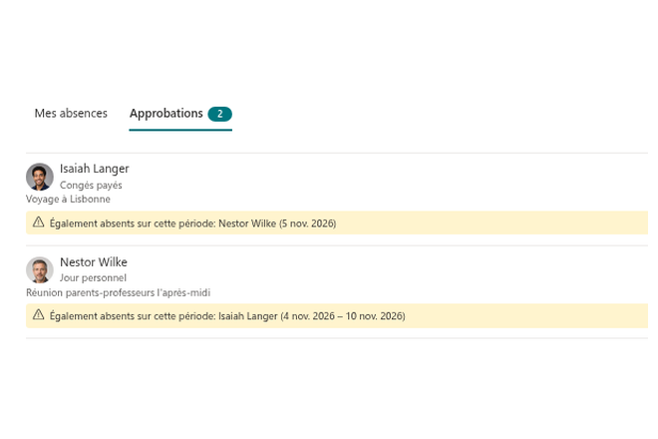Click the date (5 nov. 2026) in first banner

click(308, 223)
